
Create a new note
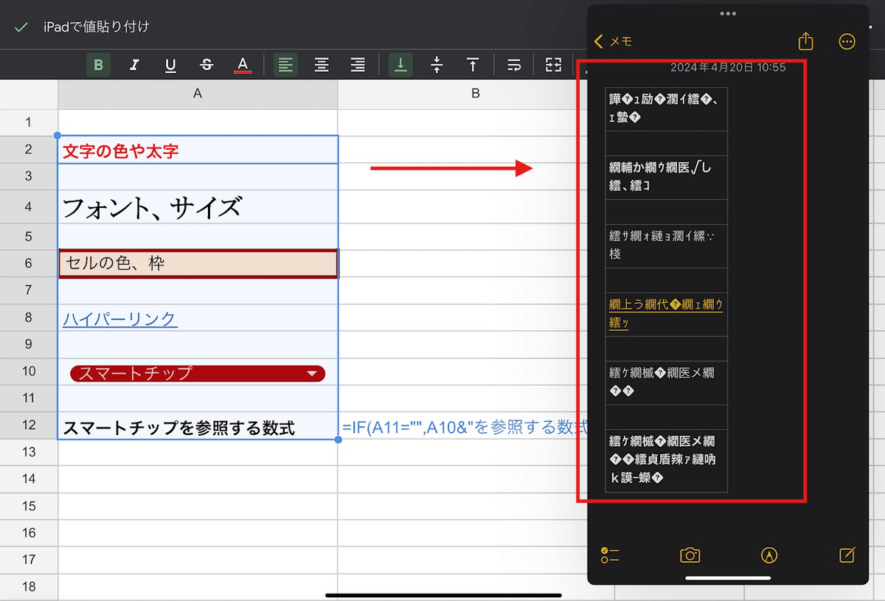click(847, 555)
